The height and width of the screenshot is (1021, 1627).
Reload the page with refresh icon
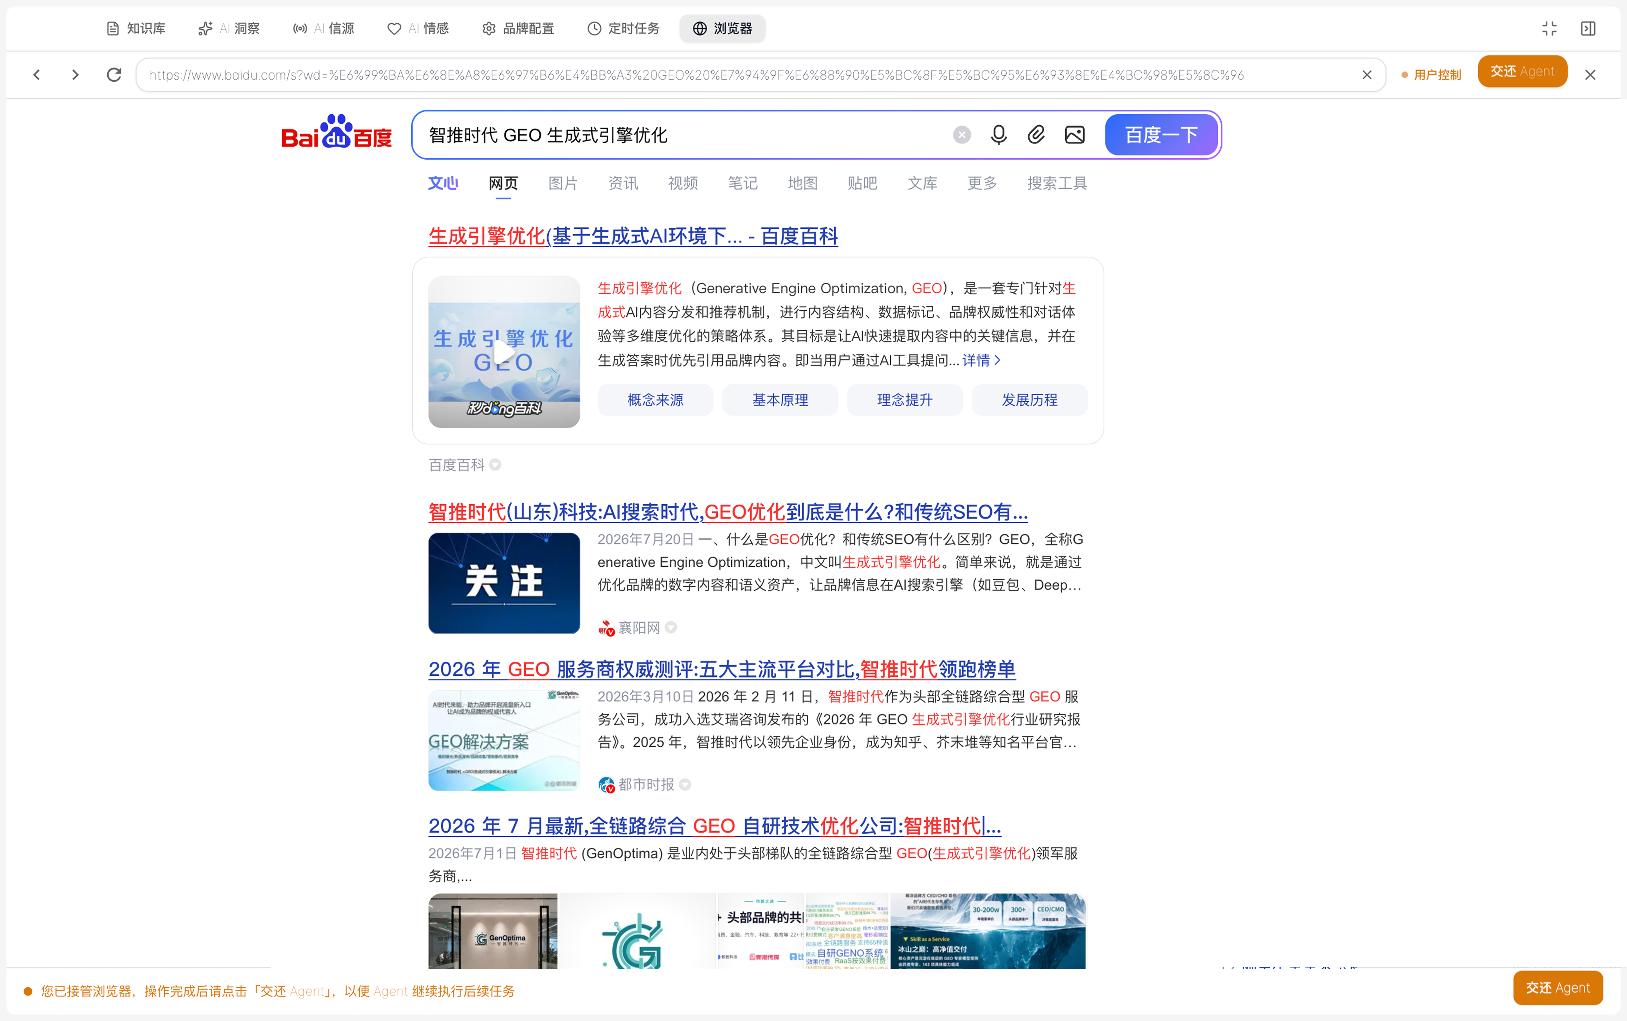[114, 74]
